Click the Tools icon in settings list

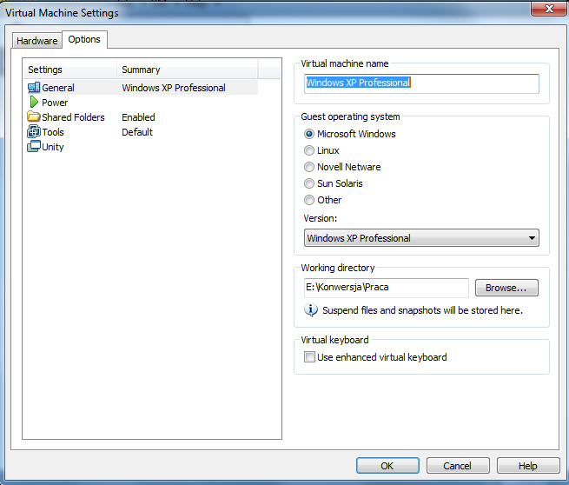coord(34,131)
